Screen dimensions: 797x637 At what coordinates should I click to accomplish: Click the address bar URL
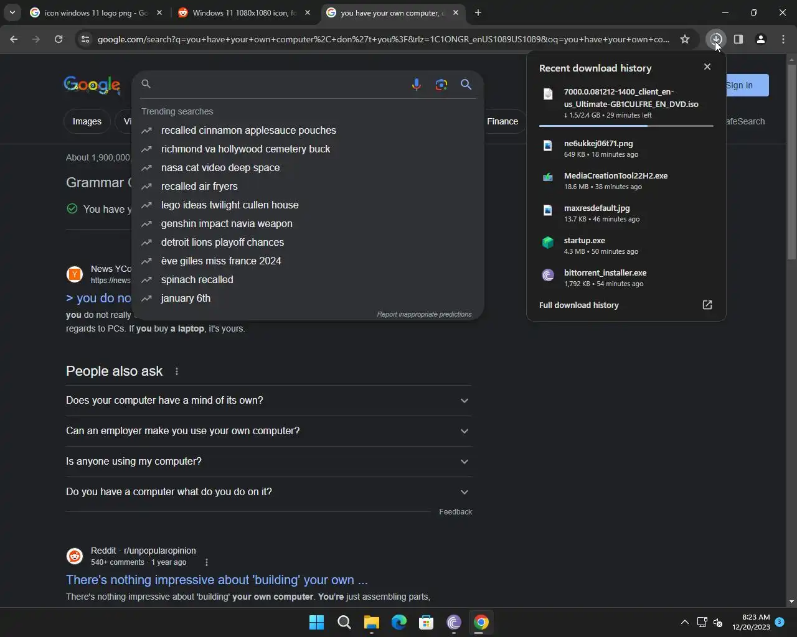tap(383, 39)
